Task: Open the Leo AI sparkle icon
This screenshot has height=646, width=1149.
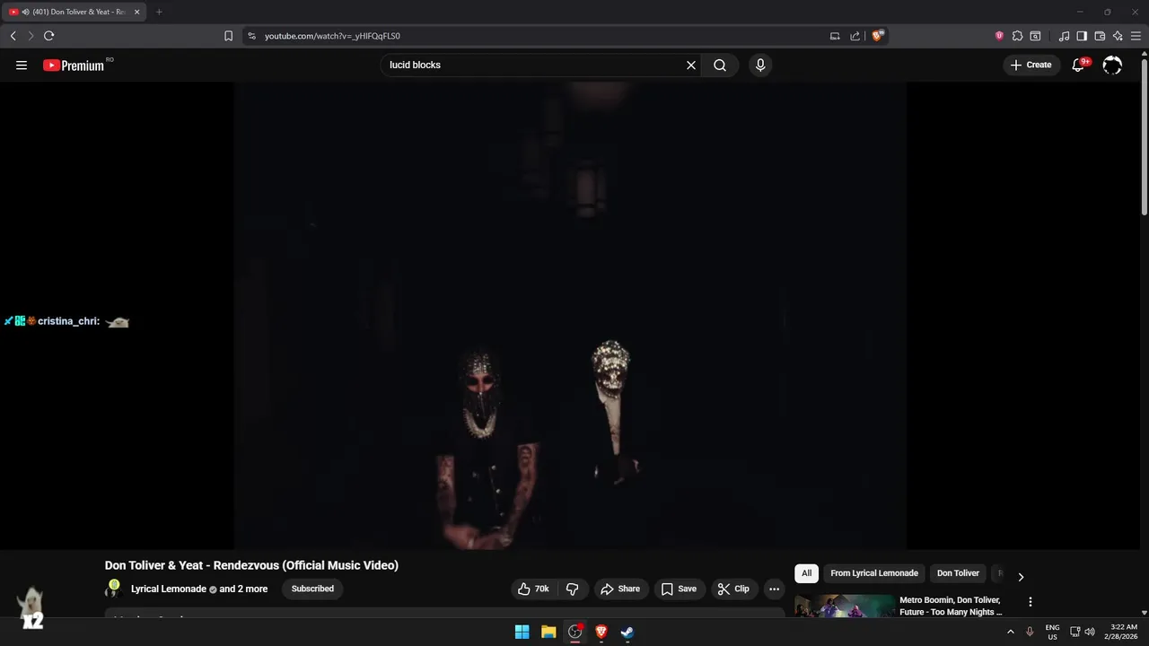Action: point(1118,36)
